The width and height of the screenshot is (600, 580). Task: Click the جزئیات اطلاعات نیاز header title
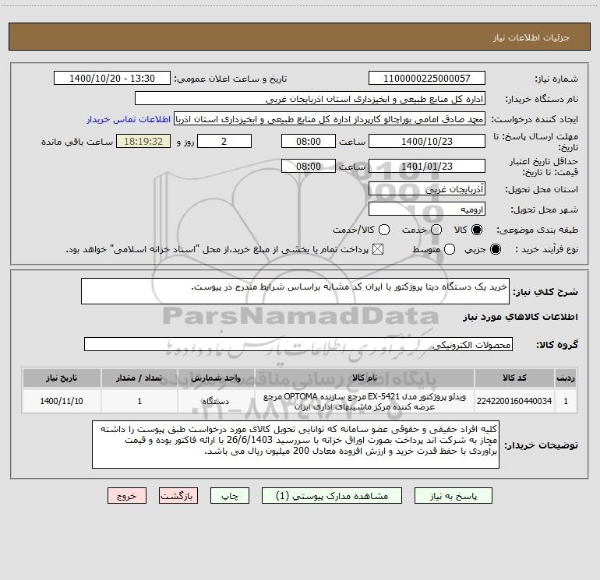click(x=531, y=37)
